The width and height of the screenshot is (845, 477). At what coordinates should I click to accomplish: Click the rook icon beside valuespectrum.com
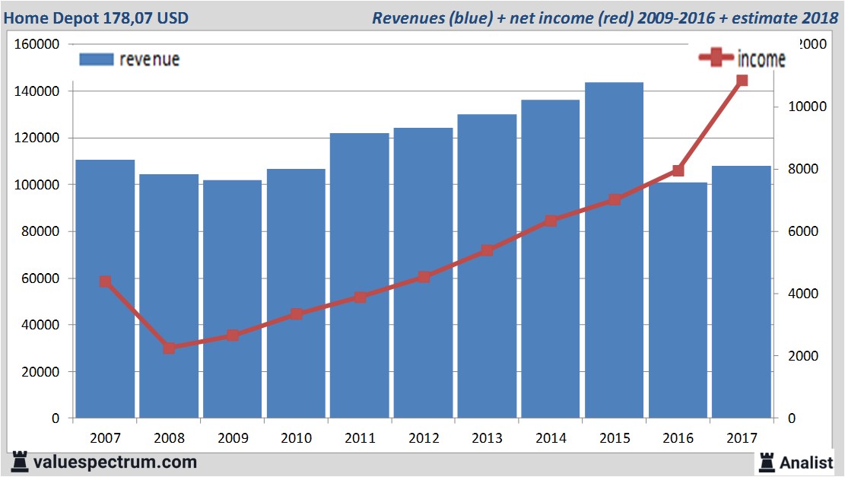(20, 462)
